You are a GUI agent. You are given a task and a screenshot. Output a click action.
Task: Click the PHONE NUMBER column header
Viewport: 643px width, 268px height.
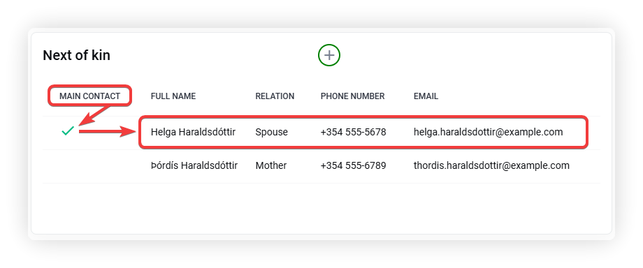coord(353,96)
